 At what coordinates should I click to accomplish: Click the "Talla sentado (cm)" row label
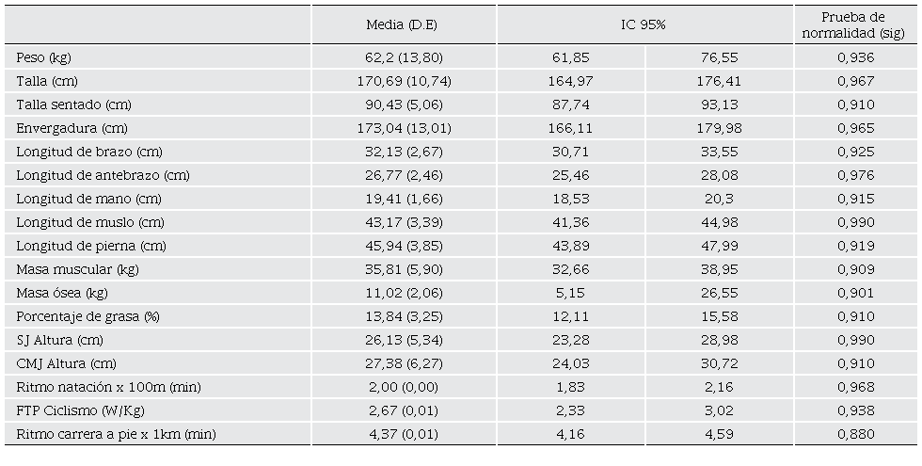(x=66, y=104)
